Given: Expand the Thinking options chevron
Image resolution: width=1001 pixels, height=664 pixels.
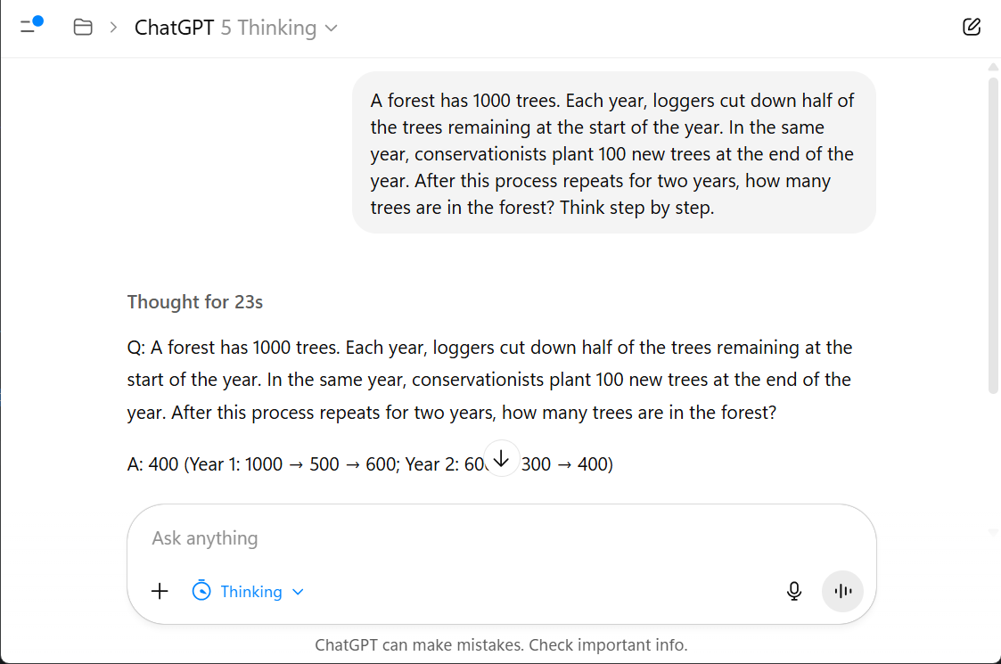Looking at the screenshot, I should (298, 591).
